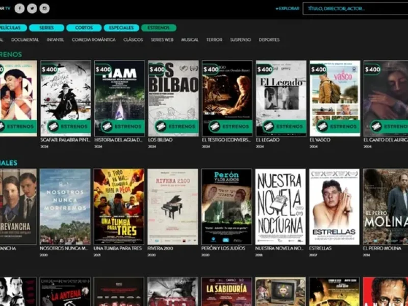Image resolution: width=408 pixels, height=306 pixels.
Task: Click the $400 price badge on Historia del Agua poster
Action: (103, 69)
